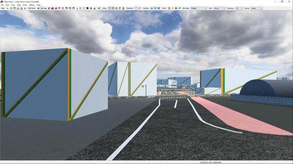The image size is (293, 164).
Task: Click the coordinates in the status bar
Action: click(x=211, y=163)
